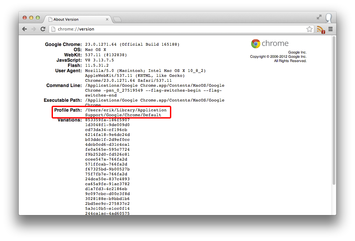Click the 'AppleWebKit/537.11 (KHTML, like Gecko)' line
The image size is (355, 241).
coord(135,76)
